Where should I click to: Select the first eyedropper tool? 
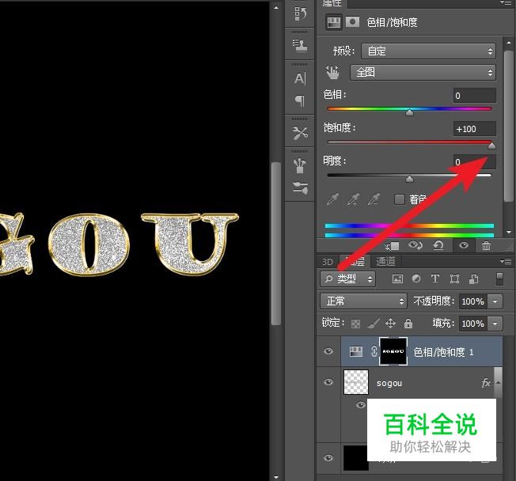pyautogui.click(x=332, y=199)
